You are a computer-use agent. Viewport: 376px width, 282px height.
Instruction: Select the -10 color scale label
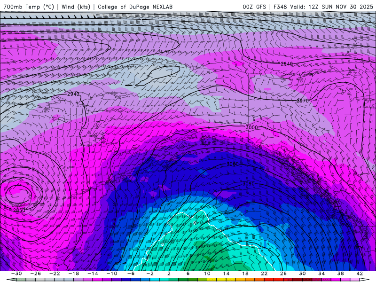(112, 274)
